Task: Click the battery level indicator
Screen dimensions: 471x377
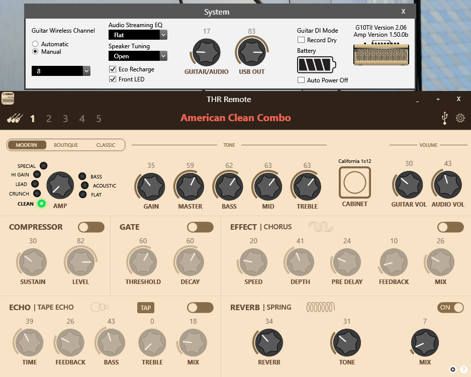Action: point(317,64)
